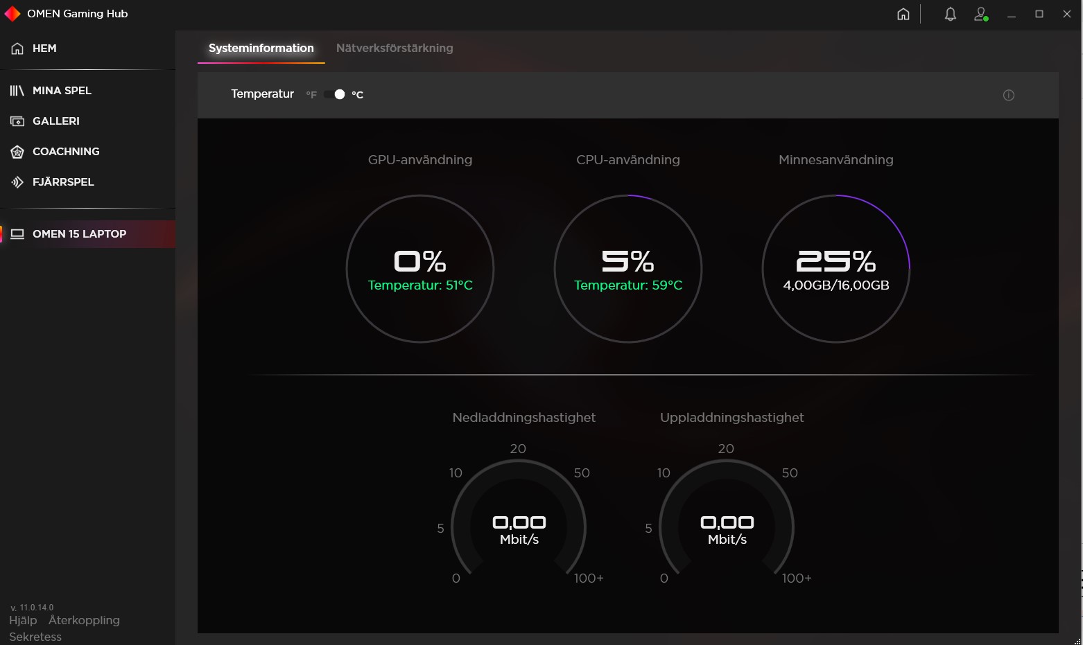This screenshot has height=645, width=1083.
Task: Click the user profile icon
Action: tap(981, 13)
